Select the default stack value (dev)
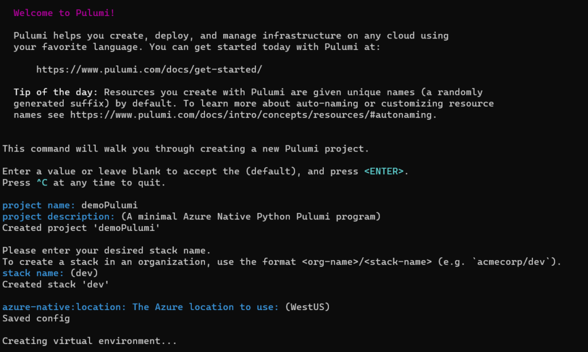588x352 pixels. 84,273
